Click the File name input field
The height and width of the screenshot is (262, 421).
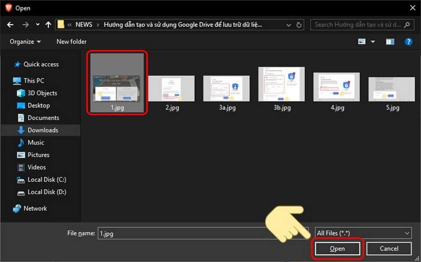204,234
